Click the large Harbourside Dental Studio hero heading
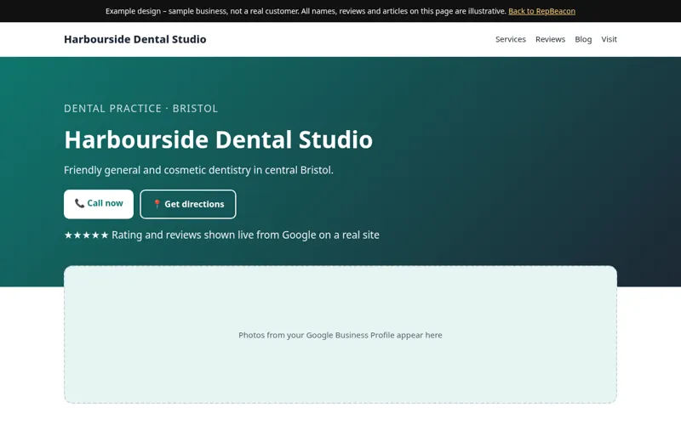681x425 pixels. click(x=218, y=139)
